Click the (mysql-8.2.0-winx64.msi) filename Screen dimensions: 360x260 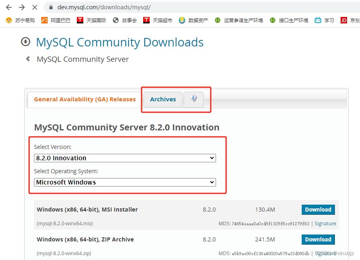(65, 224)
